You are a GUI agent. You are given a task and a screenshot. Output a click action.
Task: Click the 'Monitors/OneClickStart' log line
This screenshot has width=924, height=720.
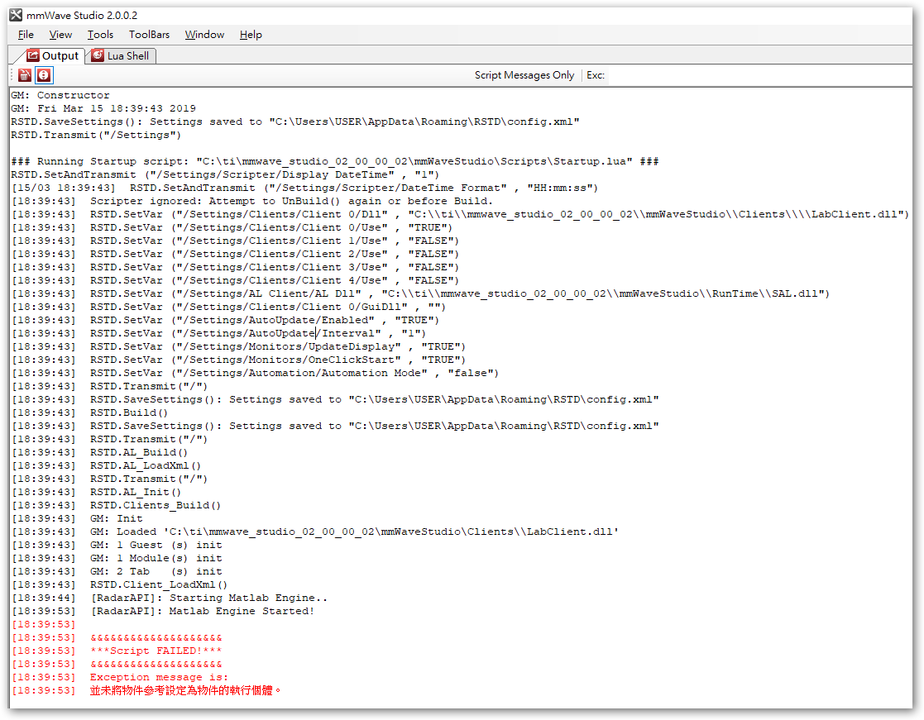point(239,360)
